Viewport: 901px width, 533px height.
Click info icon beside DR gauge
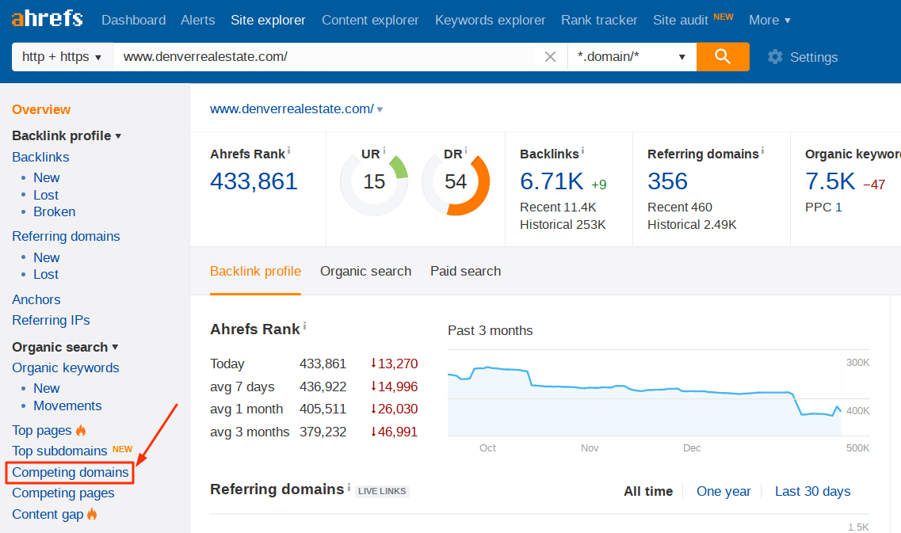click(465, 150)
